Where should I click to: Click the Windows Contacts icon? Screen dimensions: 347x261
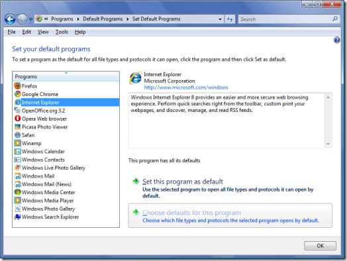(17, 160)
